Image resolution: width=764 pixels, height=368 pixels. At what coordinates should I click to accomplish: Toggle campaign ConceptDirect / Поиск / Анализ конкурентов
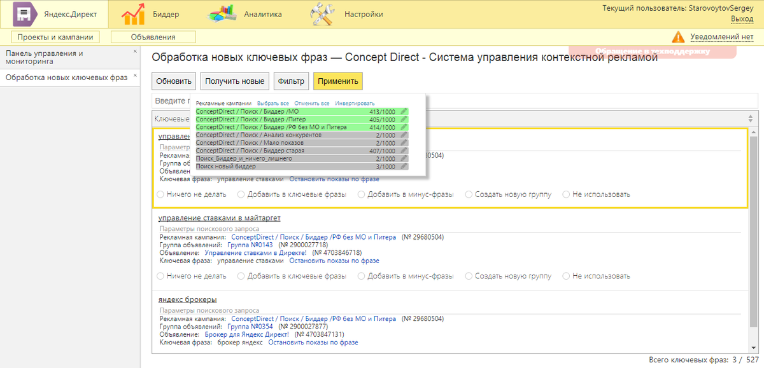pyautogui.click(x=302, y=135)
